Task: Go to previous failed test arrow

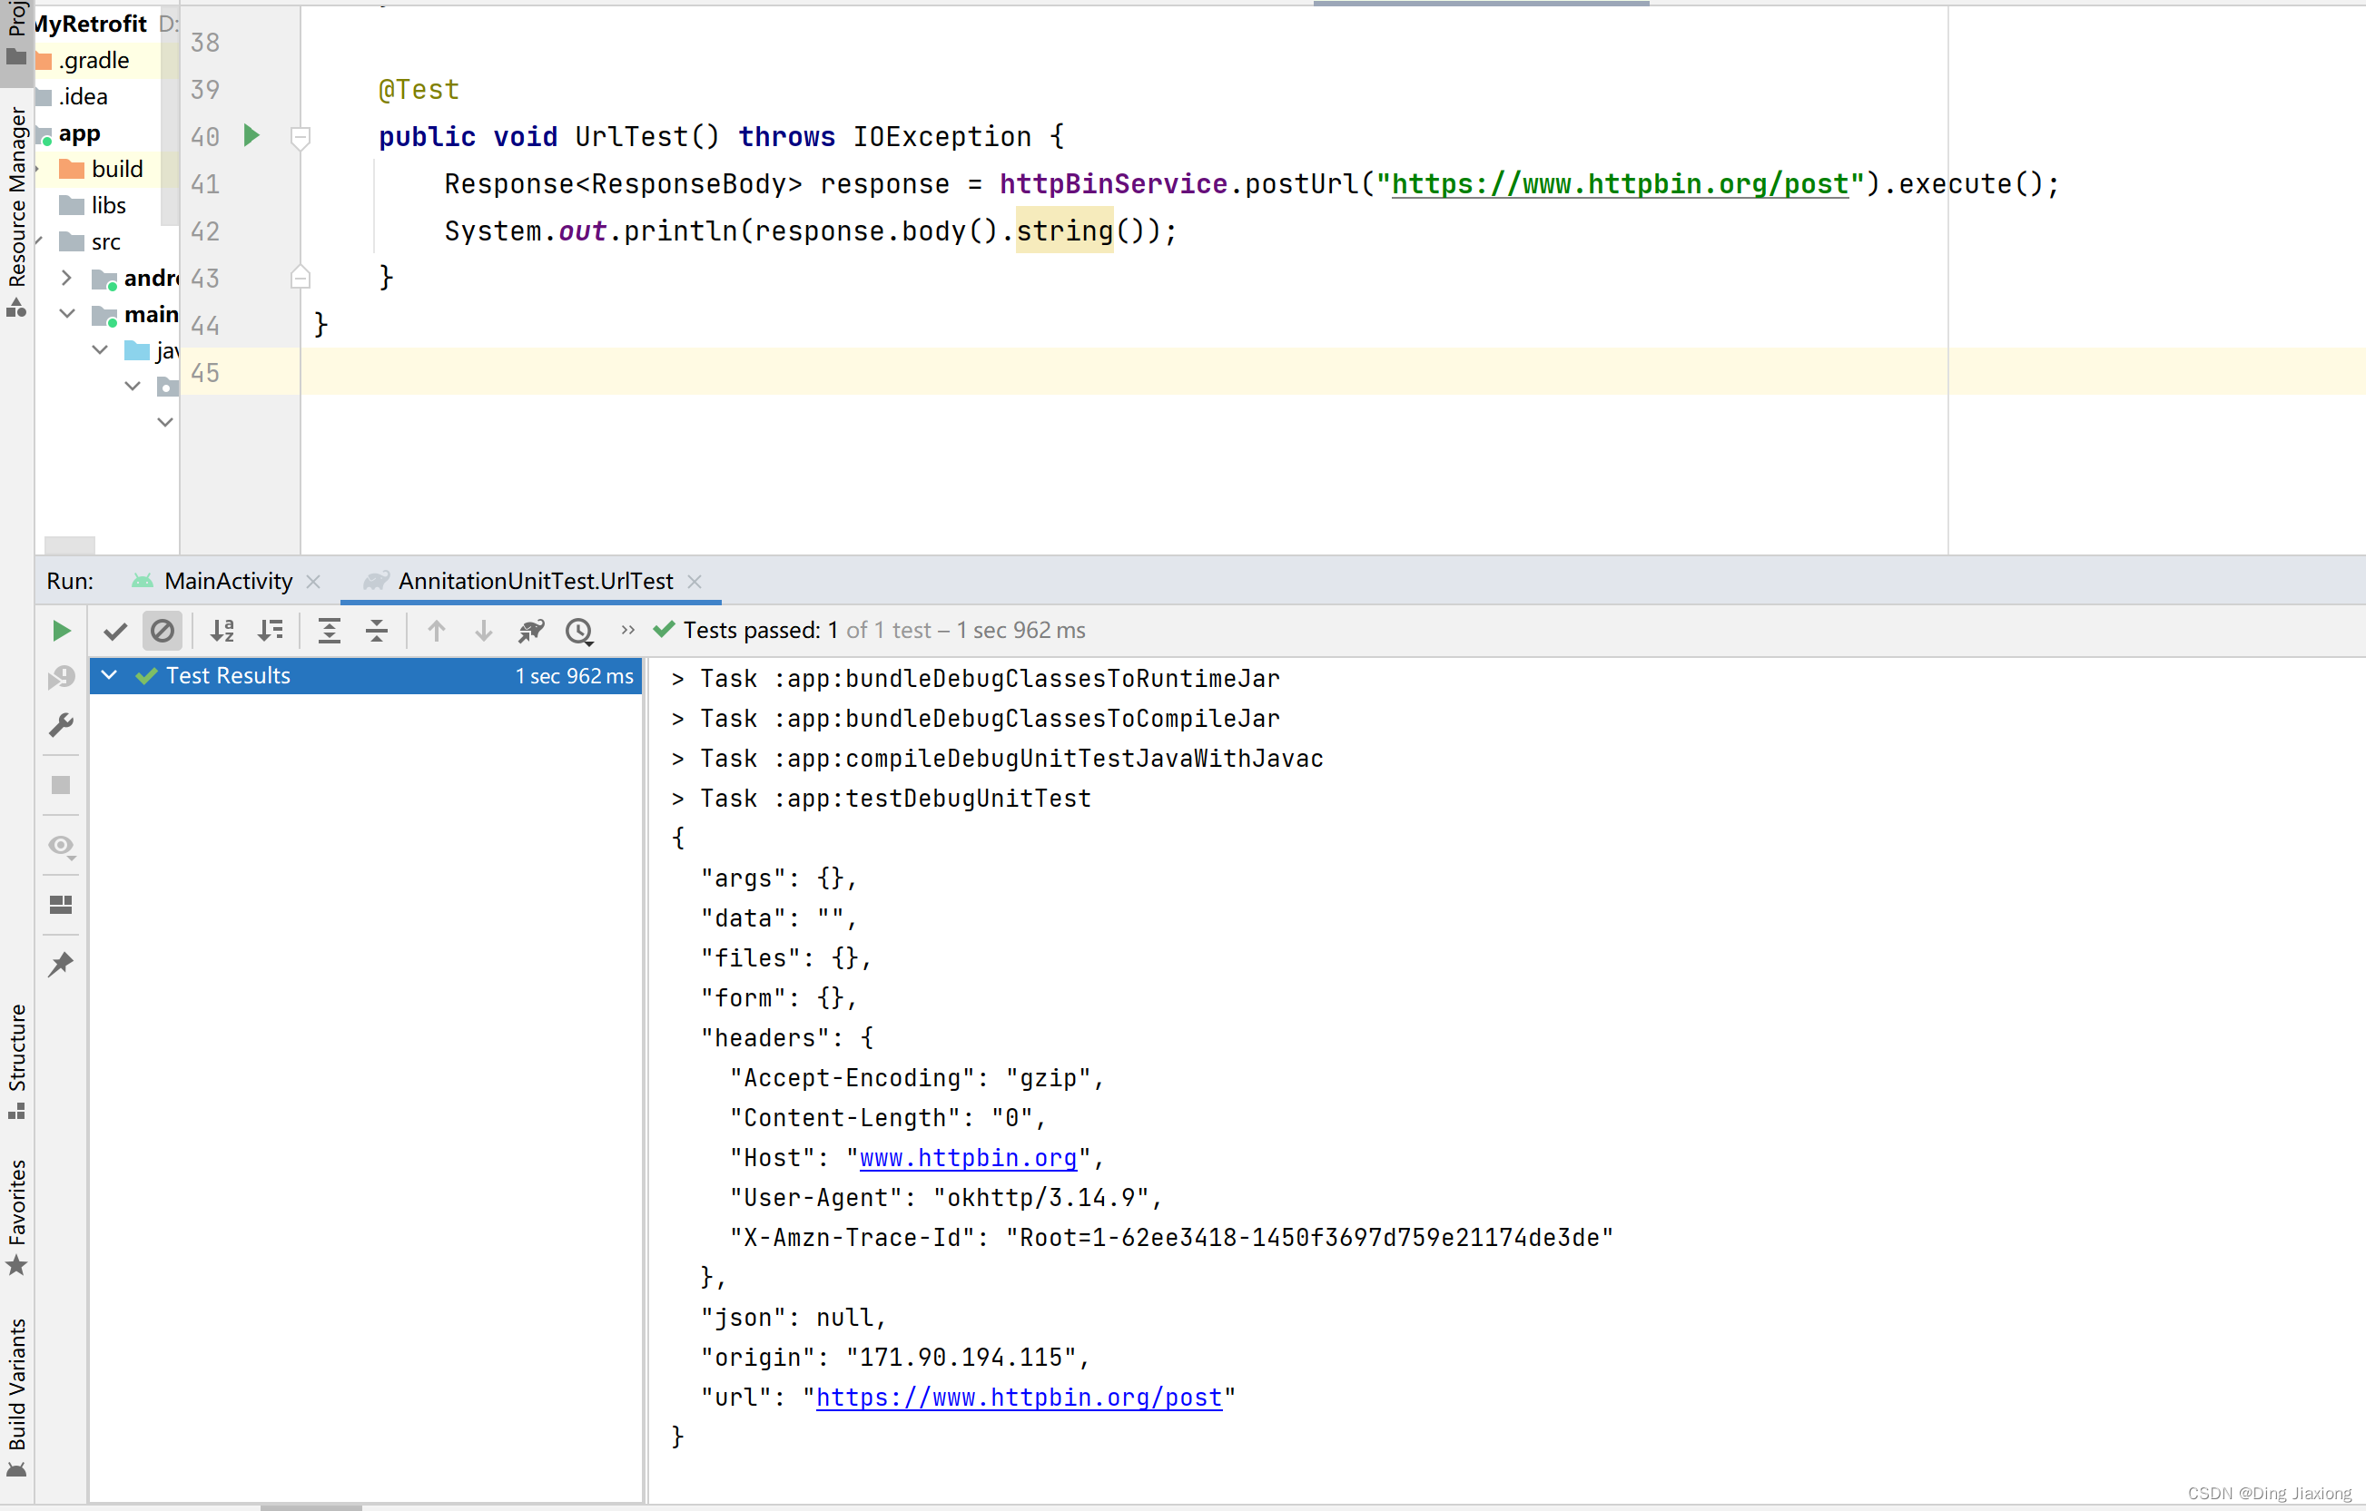Action: tap(437, 631)
